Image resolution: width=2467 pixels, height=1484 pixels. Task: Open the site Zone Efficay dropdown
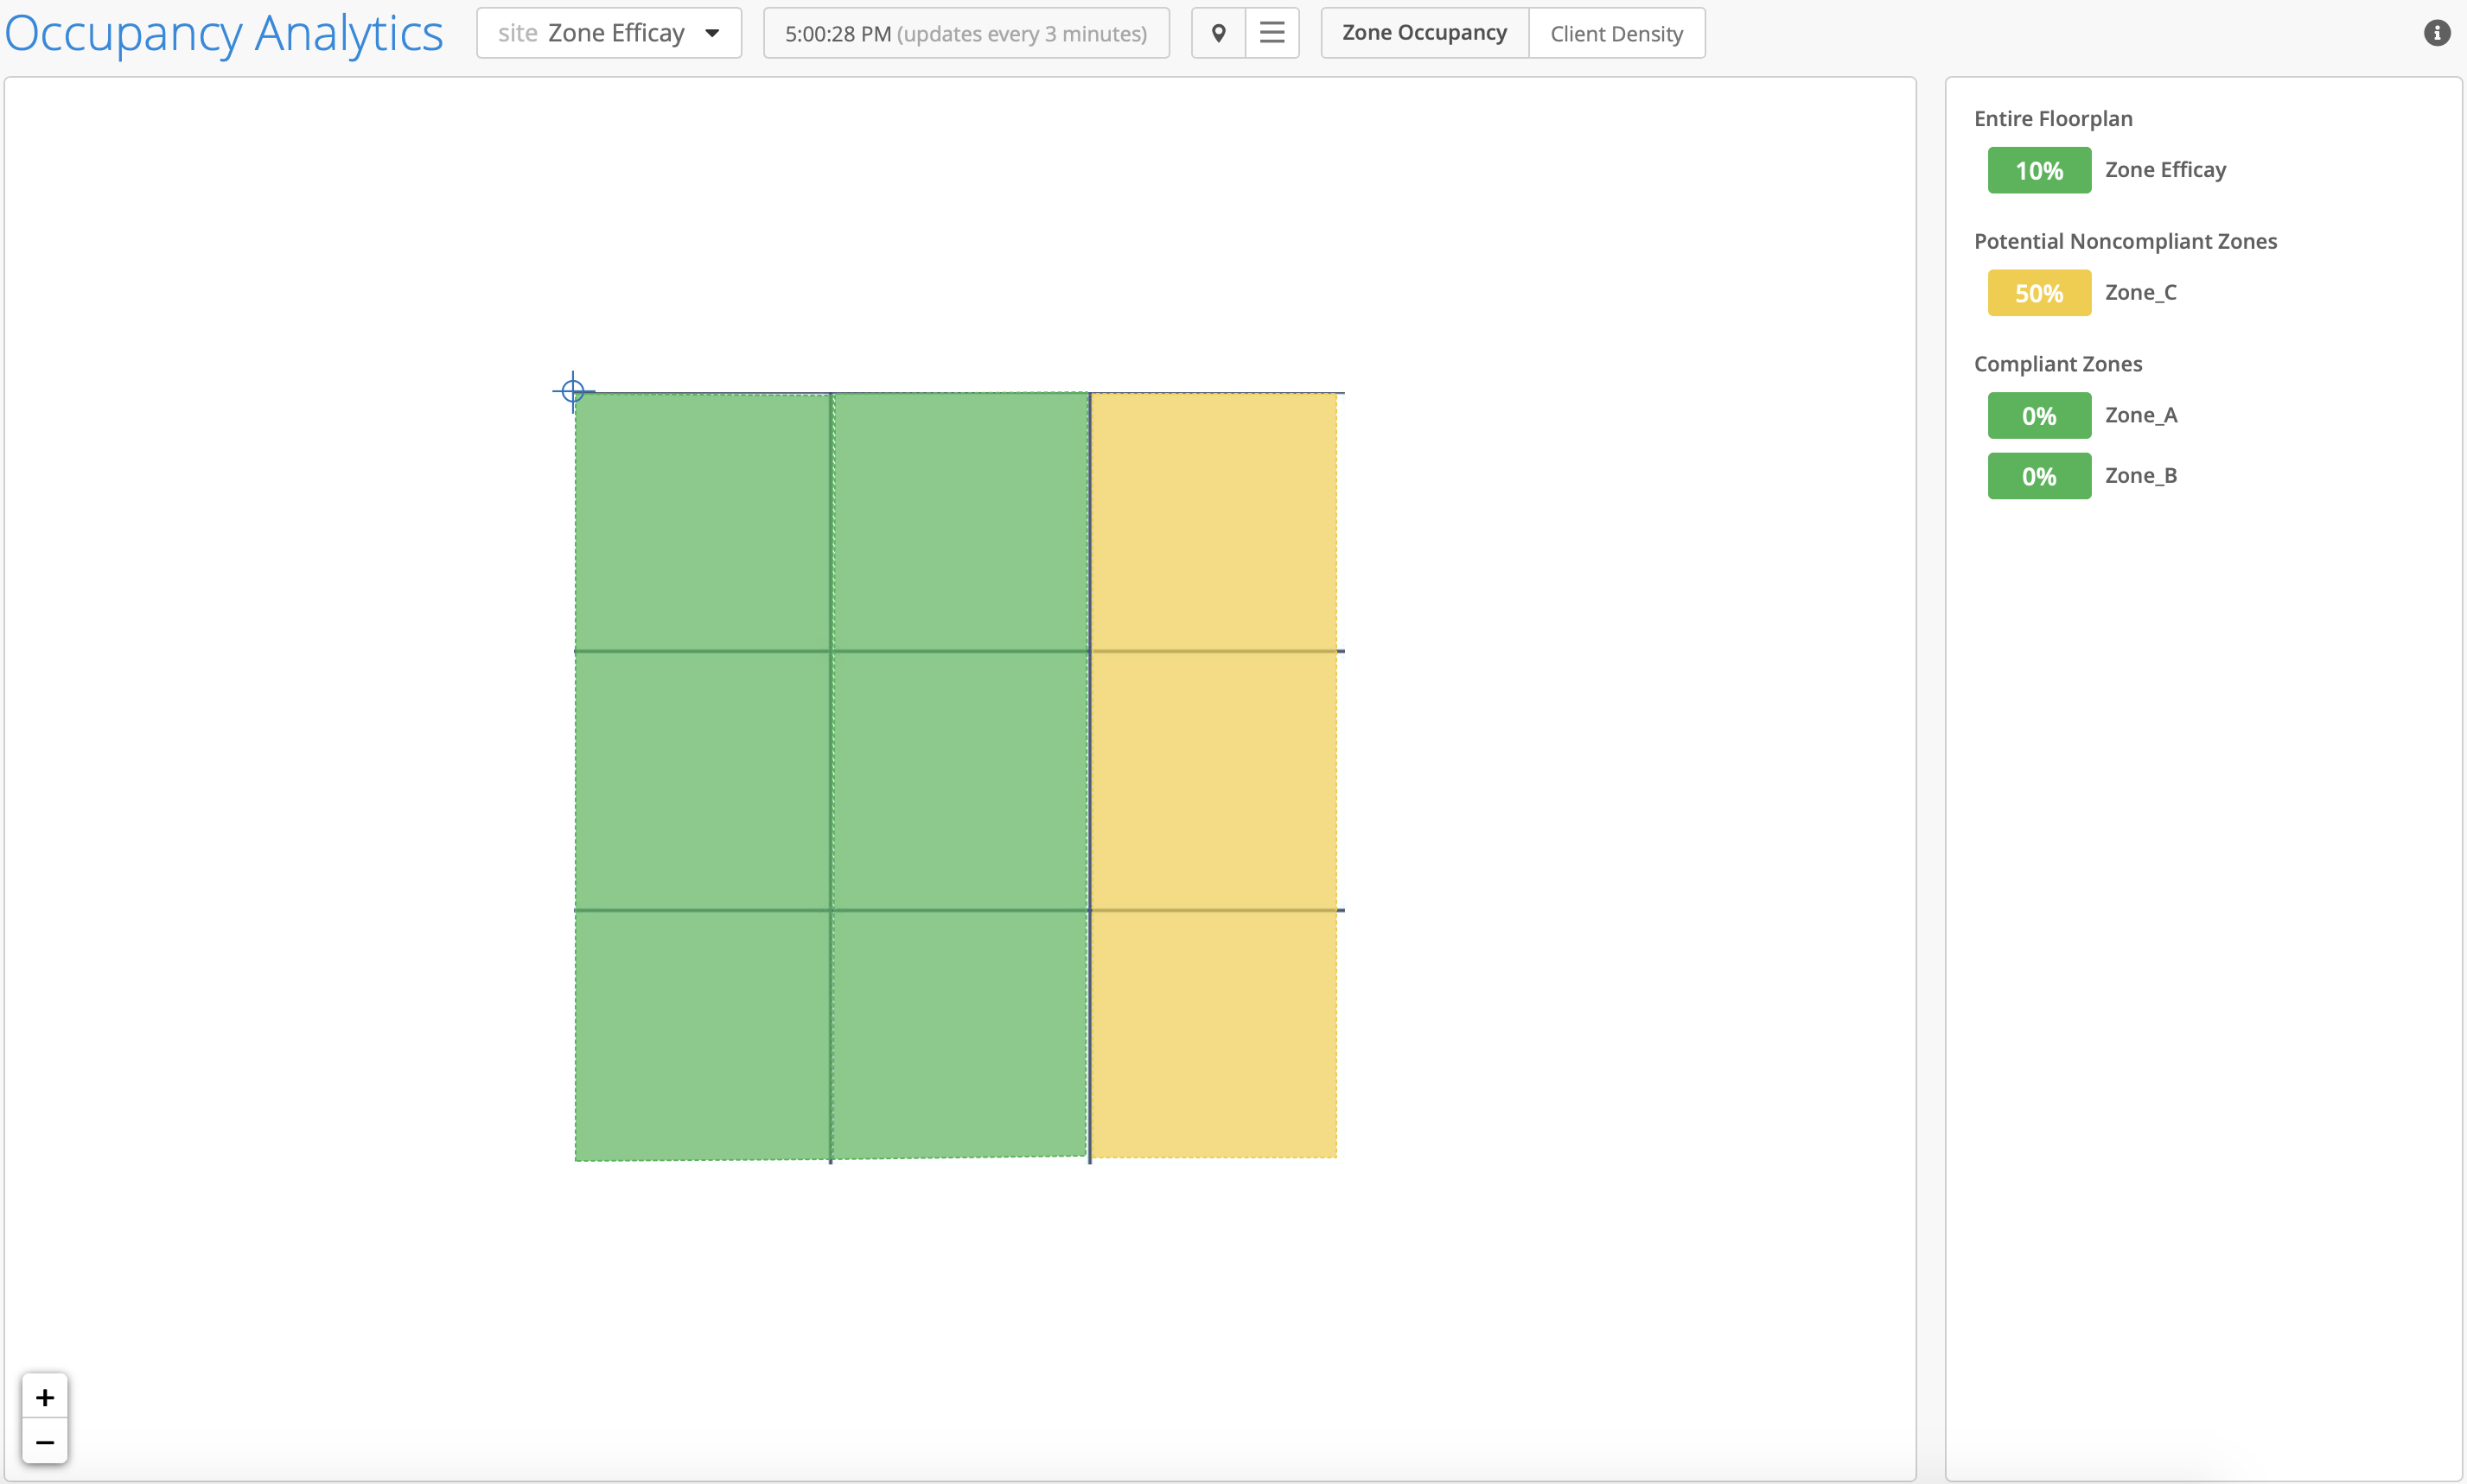(x=608, y=33)
